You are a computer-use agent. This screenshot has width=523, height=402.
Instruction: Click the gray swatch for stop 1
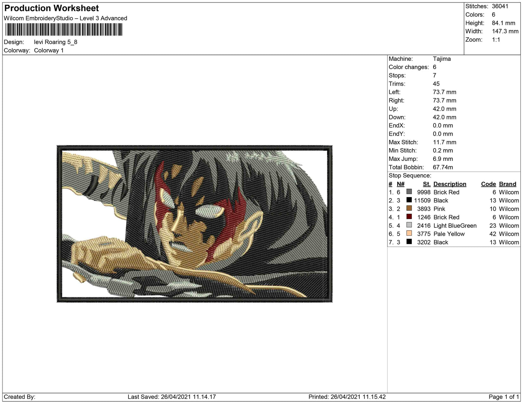coord(409,192)
